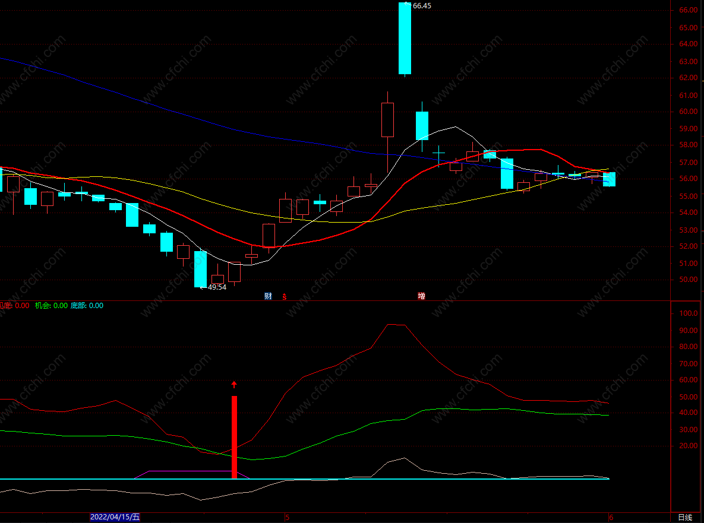This screenshot has width=704, height=523.
Task: Click the 底部: 0.00 indicator readout
Action: 87,306
